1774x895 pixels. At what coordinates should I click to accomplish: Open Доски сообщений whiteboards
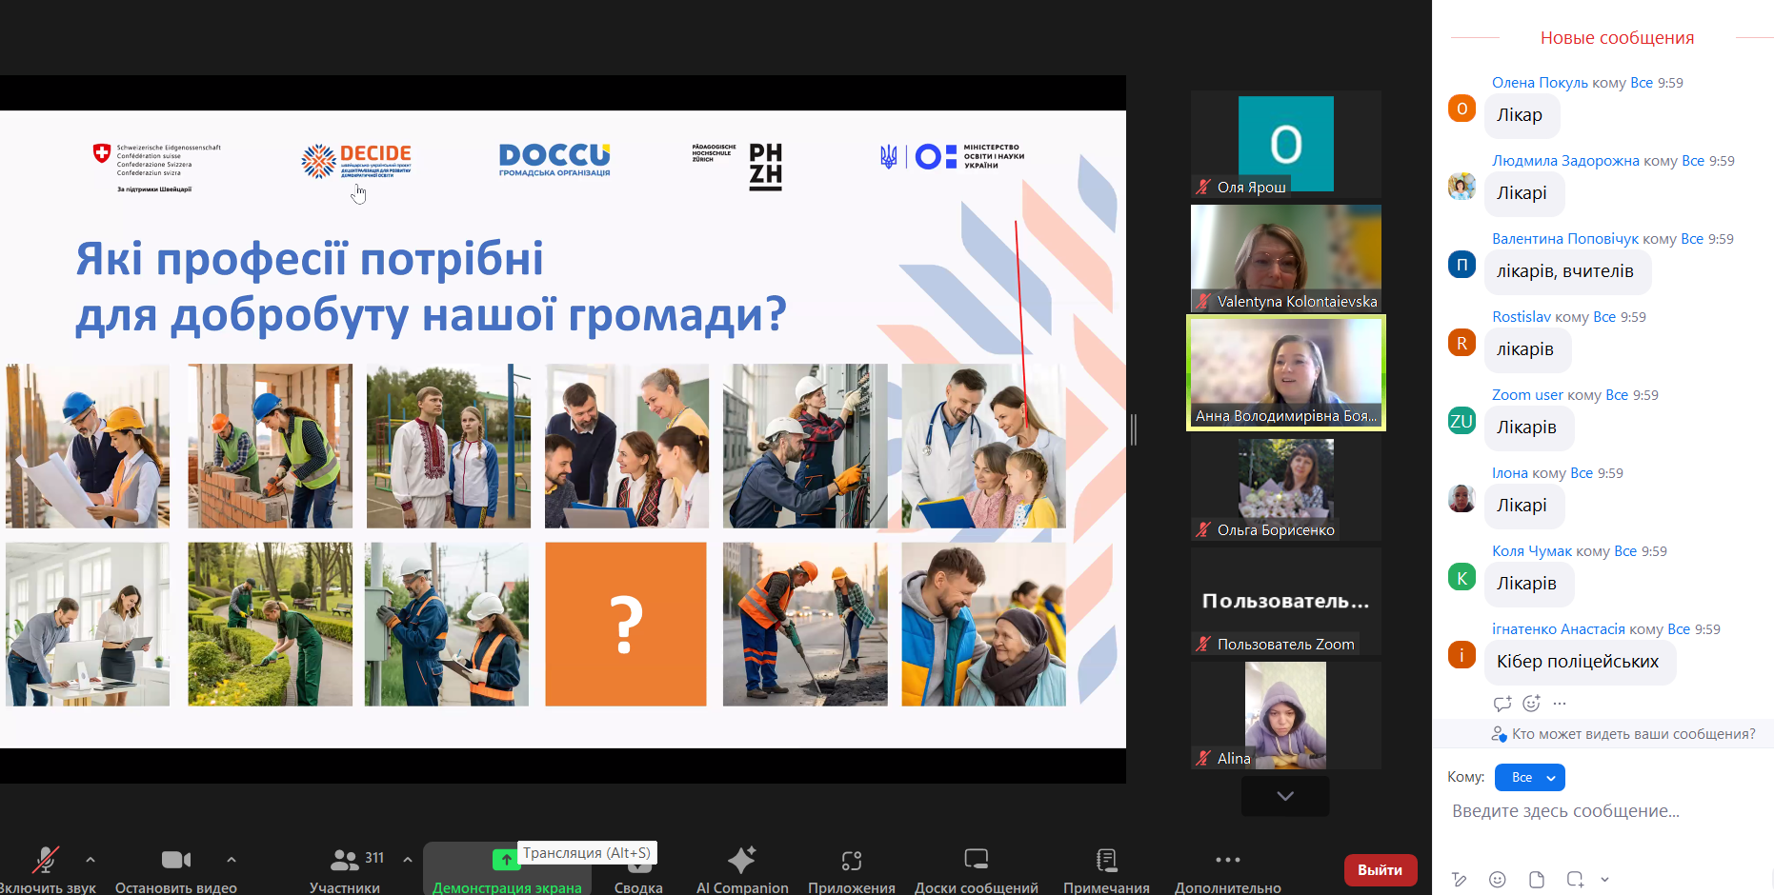coord(976,868)
